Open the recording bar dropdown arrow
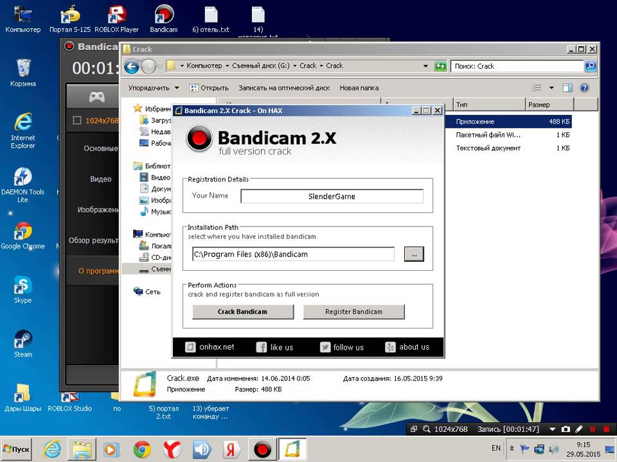 [x=552, y=429]
